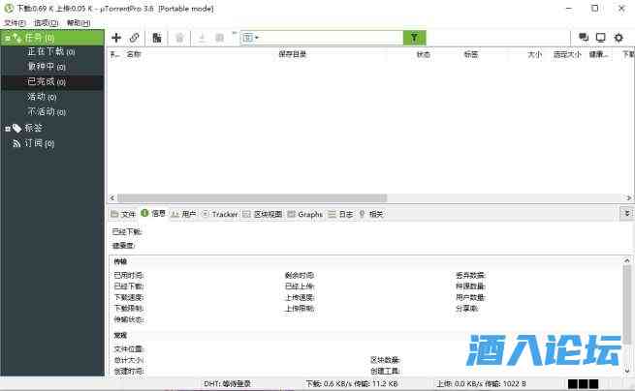The image size is (635, 391).
Task: Select 正在下载 (0) sidebar category
Action: 51,51
